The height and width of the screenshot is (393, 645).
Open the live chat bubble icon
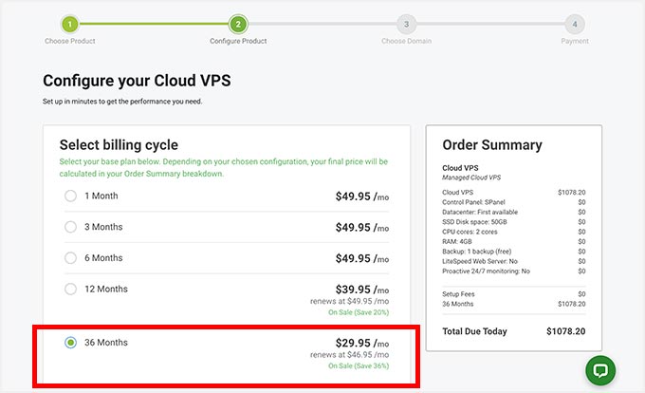(599, 369)
